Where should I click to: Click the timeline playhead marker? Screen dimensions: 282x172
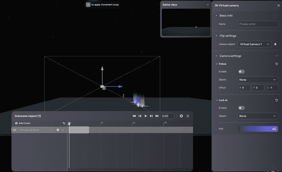[69, 123]
